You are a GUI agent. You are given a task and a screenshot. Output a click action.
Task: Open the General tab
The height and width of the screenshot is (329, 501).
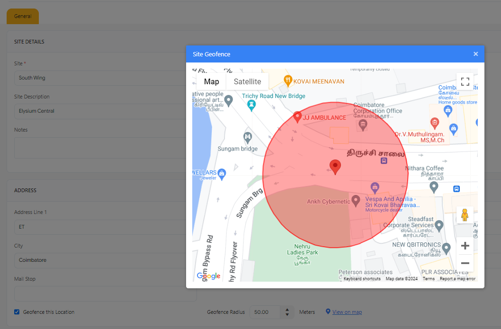(23, 16)
